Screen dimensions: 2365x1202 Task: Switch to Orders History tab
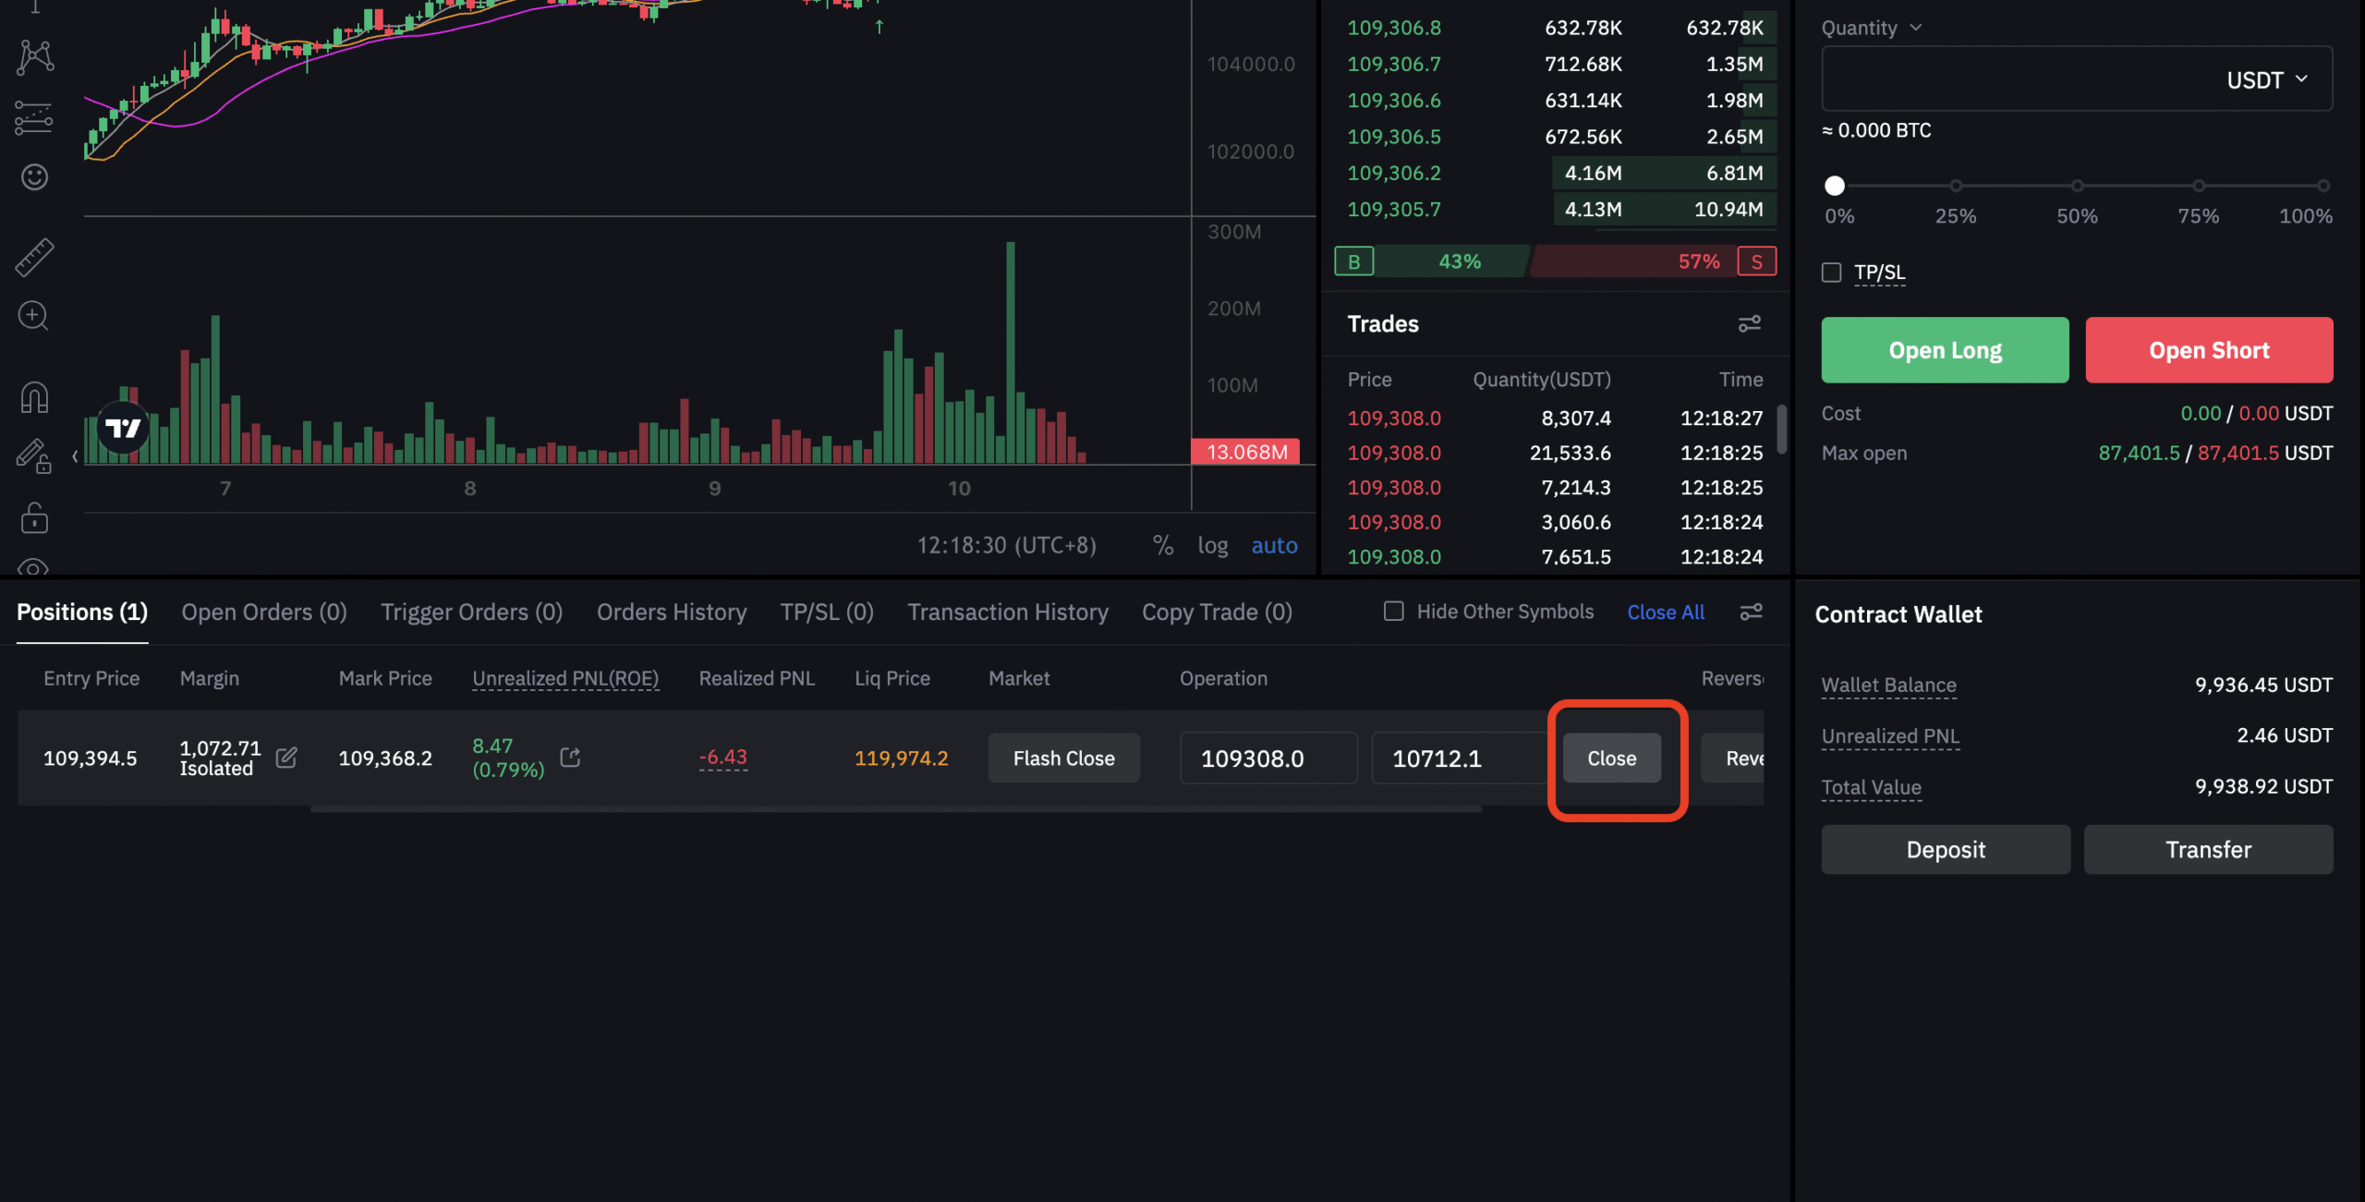click(672, 612)
